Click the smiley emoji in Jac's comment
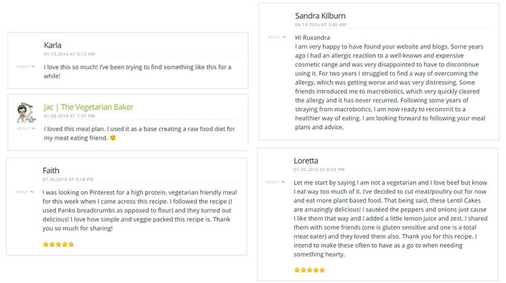 tap(113, 138)
